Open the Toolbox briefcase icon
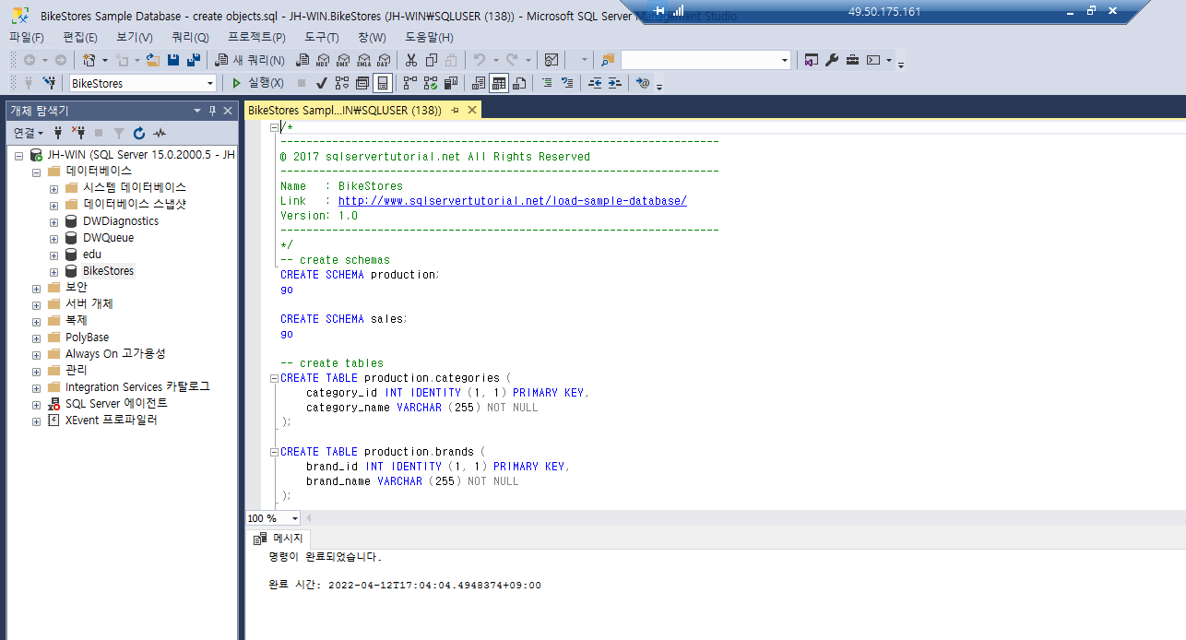Viewport: 1186px width, 640px height. click(x=852, y=60)
